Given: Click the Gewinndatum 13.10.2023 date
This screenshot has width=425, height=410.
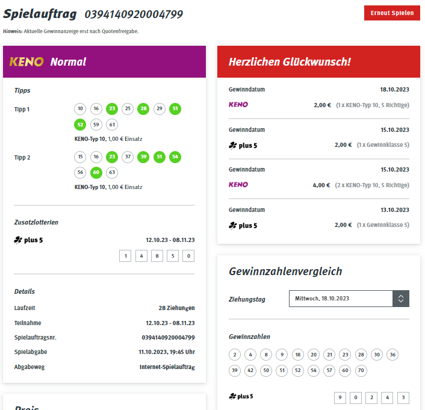Looking at the screenshot, I should 395,210.
